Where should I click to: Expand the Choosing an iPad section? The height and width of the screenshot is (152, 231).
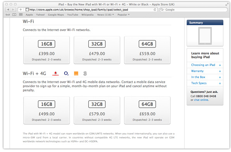pyautogui.click(x=205, y=65)
